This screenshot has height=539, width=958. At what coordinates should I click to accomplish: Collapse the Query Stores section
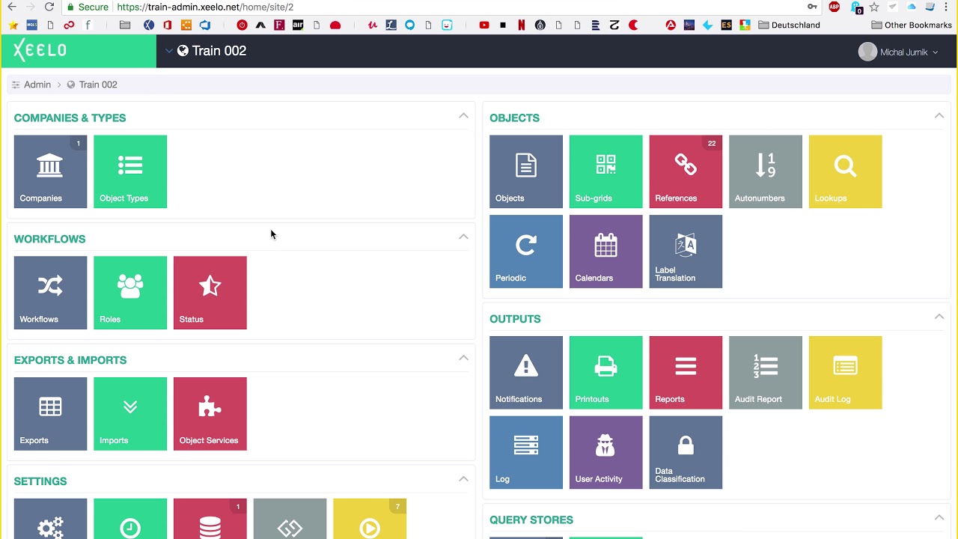coord(939,517)
